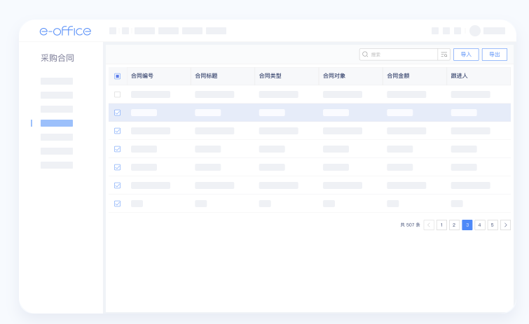The height and width of the screenshot is (324, 529).
Task: Jump to page 1 in pagination
Action: pyautogui.click(x=441, y=225)
